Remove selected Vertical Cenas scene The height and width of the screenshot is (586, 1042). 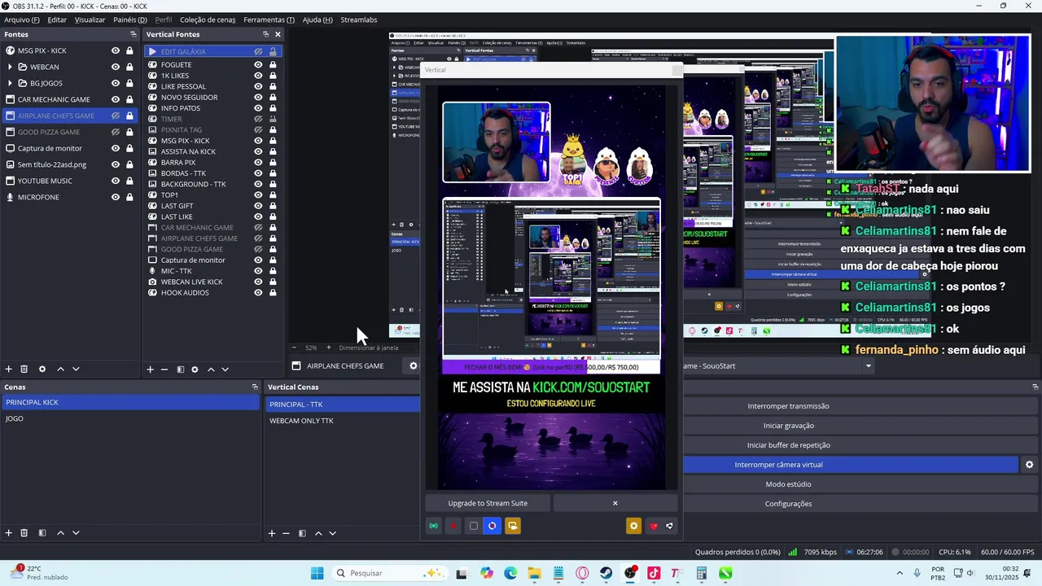click(x=286, y=533)
